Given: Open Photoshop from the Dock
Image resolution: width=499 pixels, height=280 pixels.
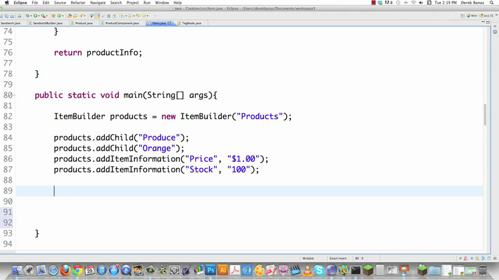Looking at the screenshot, I should tap(211, 270).
